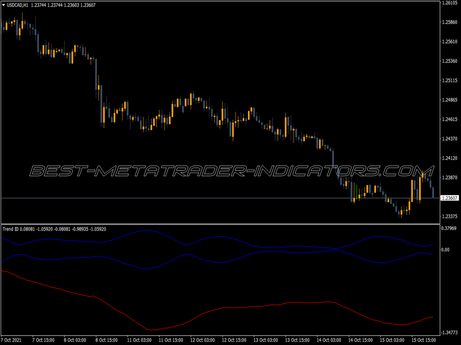Click price scale value 1.25115
Viewport: 461px width, 345px height.
(450, 80)
